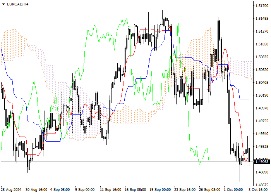This screenshot has height=194, width=271.
Task: Click the 1.50835 price axis label
Action: click(262, 57)
